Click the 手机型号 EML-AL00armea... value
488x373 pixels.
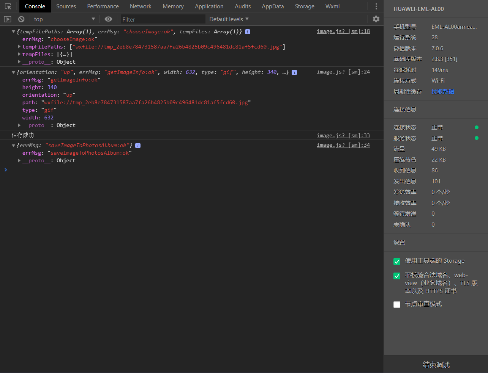click(454, 27)
